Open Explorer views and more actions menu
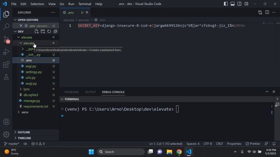Image resolution: width=280 pixels, height=157 pixels. tap(53, 12)
